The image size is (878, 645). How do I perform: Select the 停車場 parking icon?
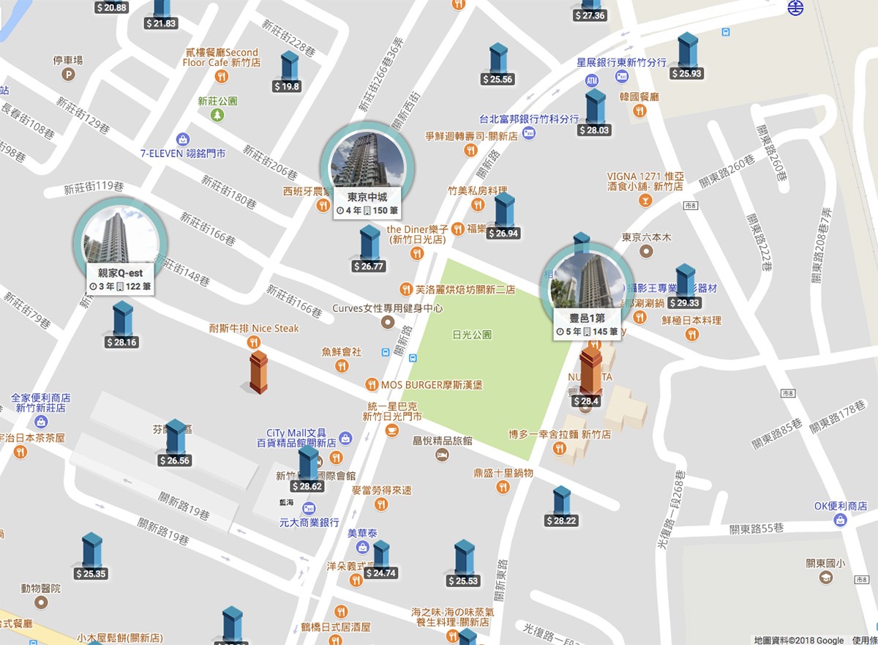coord(69,74)
